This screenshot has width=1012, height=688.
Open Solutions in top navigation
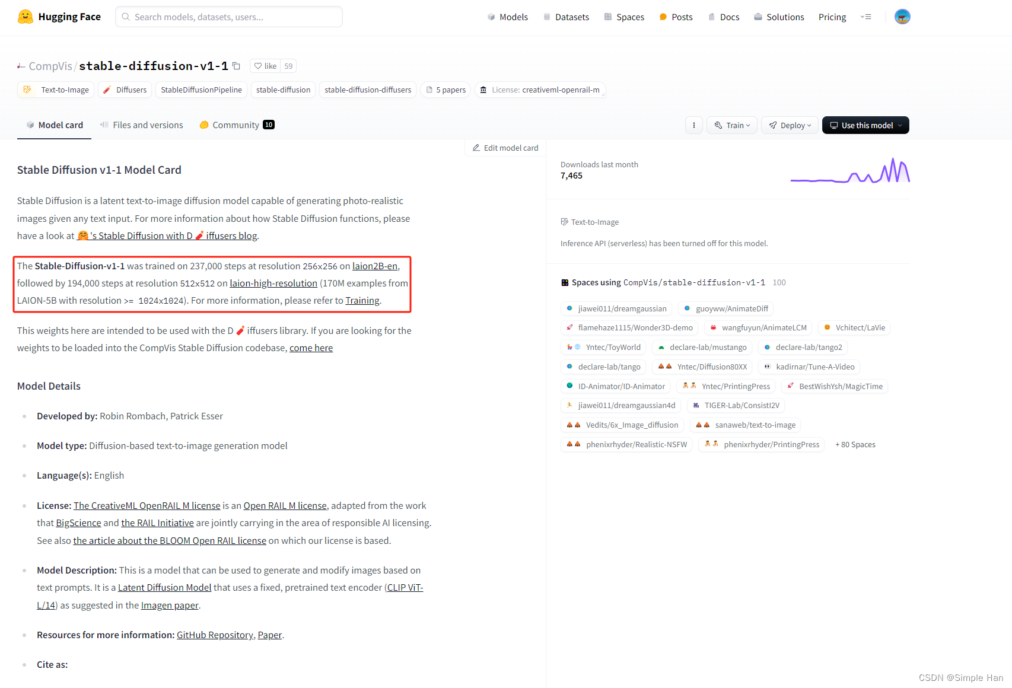pyautogui.click(x=779, y=17)
